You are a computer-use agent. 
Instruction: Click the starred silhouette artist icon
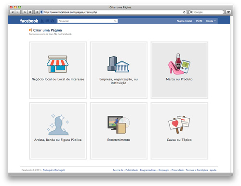[58, 124]
